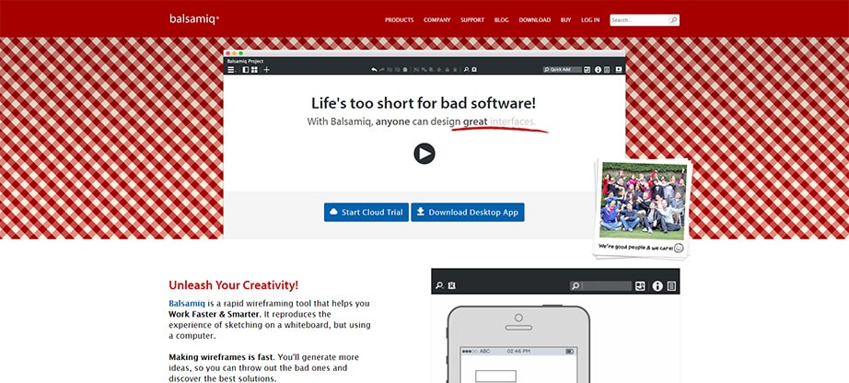Image resolution: width=849 pixels, height=383 pixels.
Task: Click the plus icon to add a new mockup
Action: click(x=266, y=70)
